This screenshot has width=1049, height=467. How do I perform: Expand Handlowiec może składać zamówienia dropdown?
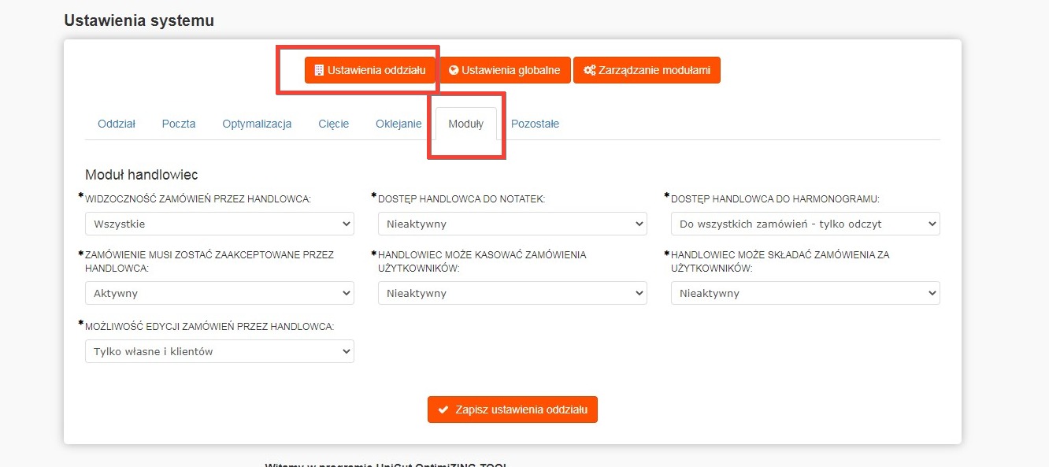[x=805, y=293]
